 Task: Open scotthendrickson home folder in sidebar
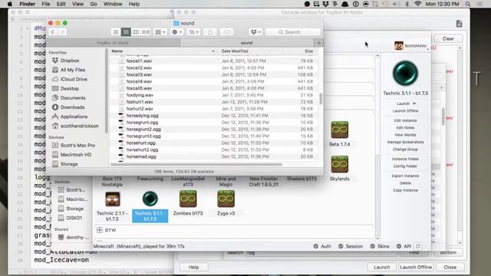click(x=79, y=126)
